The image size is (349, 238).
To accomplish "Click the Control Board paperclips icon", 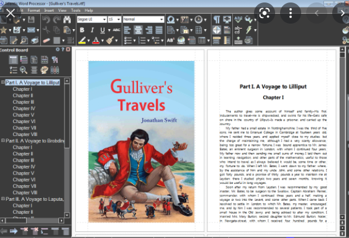I will point(55,70).
